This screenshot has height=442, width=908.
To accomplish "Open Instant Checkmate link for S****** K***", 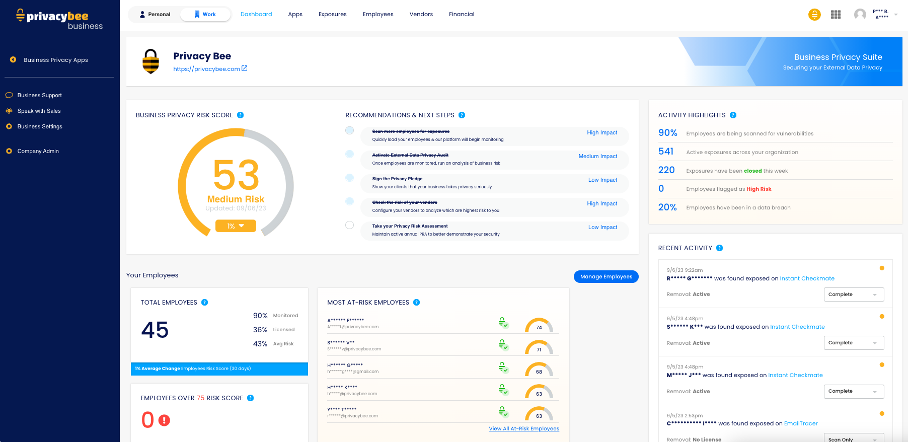I will (798, 327).
